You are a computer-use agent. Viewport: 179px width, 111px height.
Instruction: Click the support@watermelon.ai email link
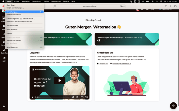(122, 63)
